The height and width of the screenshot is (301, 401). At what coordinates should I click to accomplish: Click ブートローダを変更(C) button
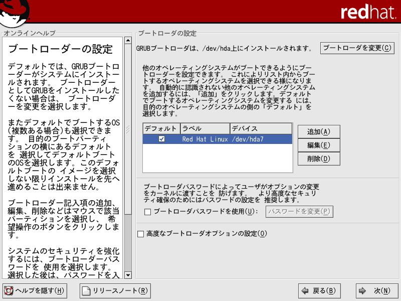pyautogui.click(x=357, y=48)
